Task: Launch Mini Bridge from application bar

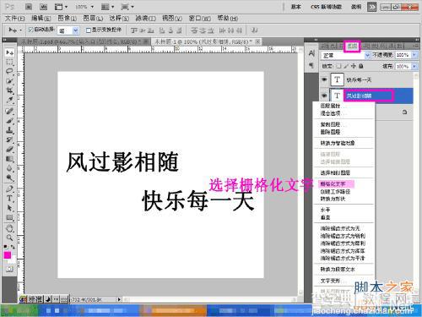Action: tap(43, 7)
